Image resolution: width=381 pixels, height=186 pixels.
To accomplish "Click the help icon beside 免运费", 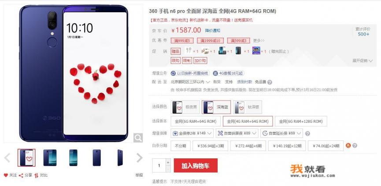I will click(x=270, y=82).
